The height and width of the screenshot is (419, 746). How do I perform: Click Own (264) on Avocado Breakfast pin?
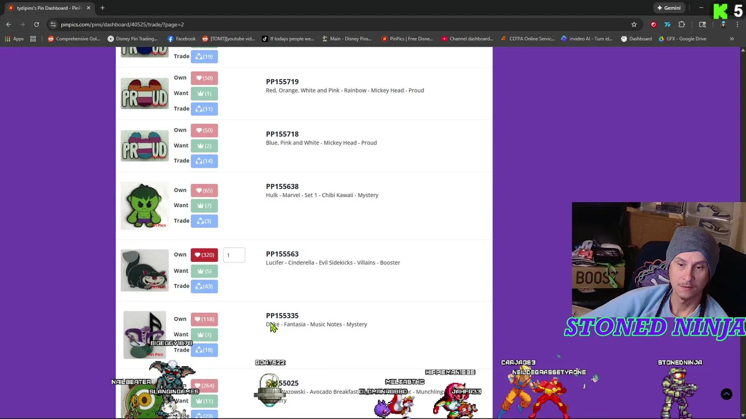coord(204,385)
